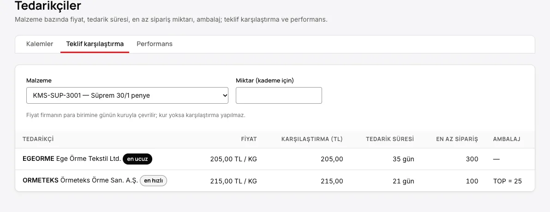Click the 'en ucuz' badge
Screen dimensions: 550x212
point(137,159)
